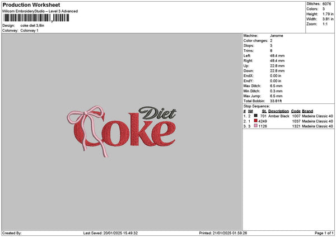Click the Total Bobbin value '33.81ft'
The height and width of the screenshot is (237, 336).
(x=276, y=101)
